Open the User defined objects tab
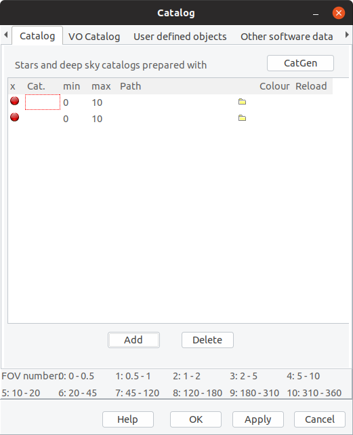353x435 pixels. 180,37
